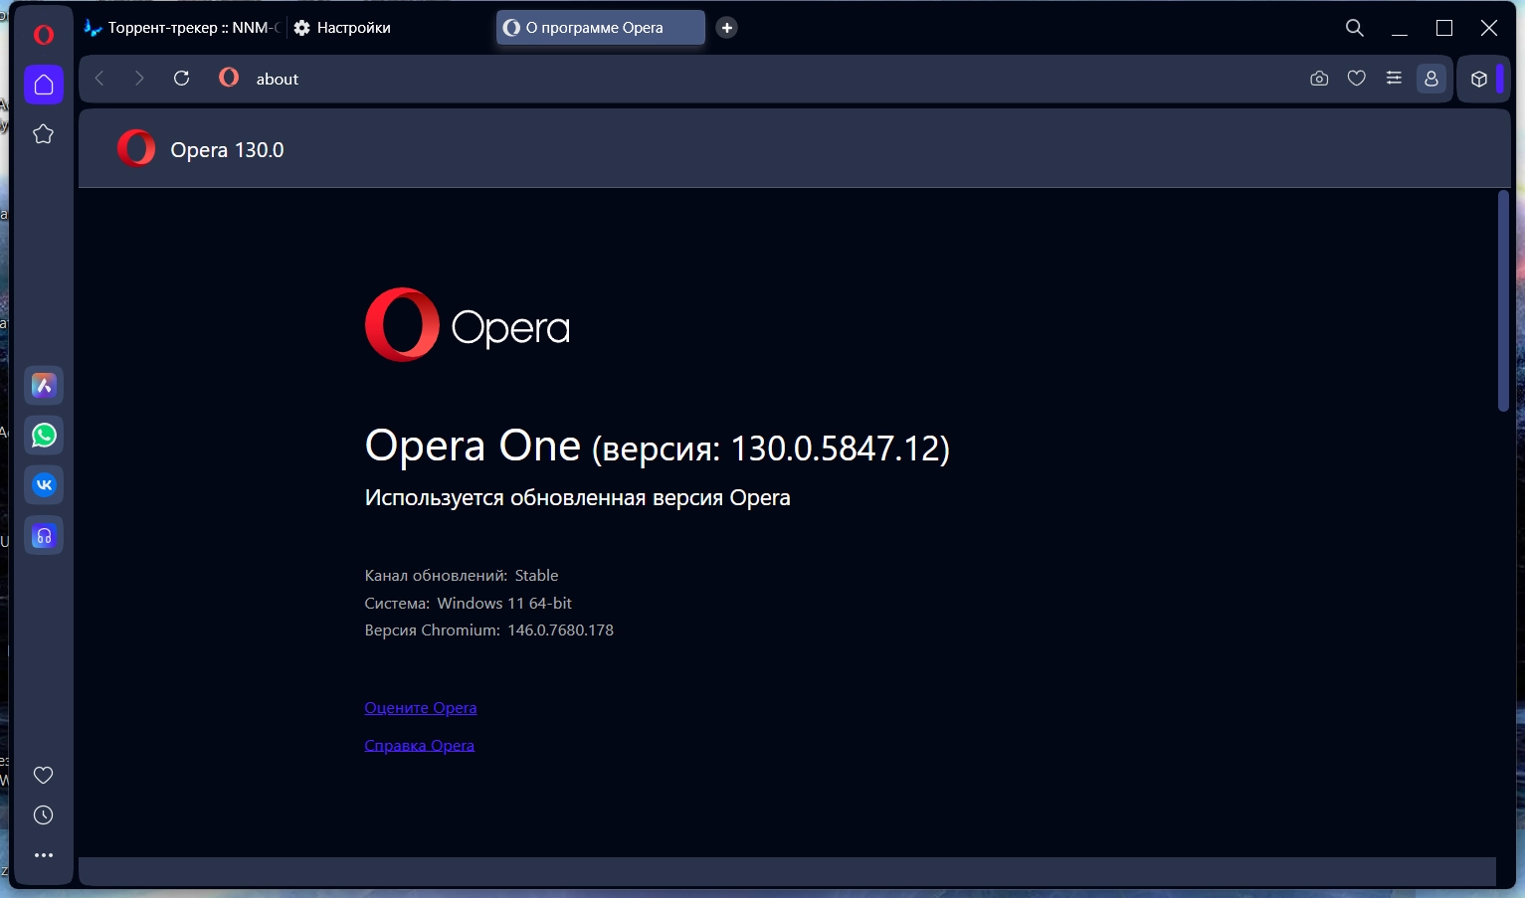The image size is (1525, 898).
Task: Add page to bookmarks heart in address bar
Action: [1357, 79]
